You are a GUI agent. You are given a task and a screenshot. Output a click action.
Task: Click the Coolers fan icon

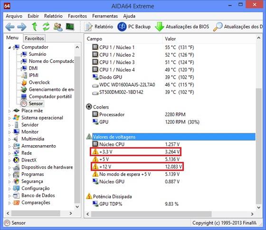point(89,107)
